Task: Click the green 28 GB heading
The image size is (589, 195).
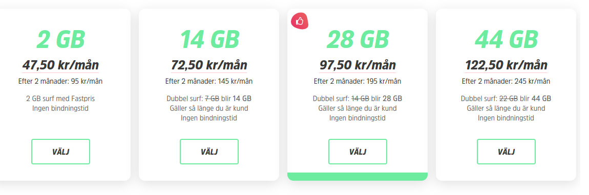Action: [x=357, y=39]
